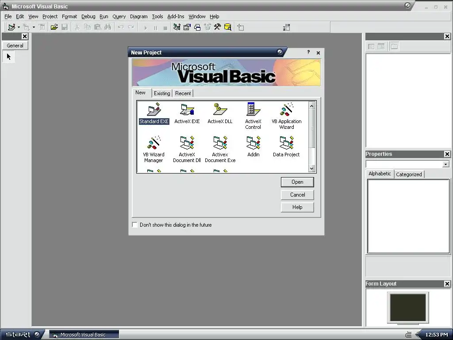Expand the Add Form dropdown arrow
Image resolution: width=453 pixels, height=340 pixels.
[34, 27]
